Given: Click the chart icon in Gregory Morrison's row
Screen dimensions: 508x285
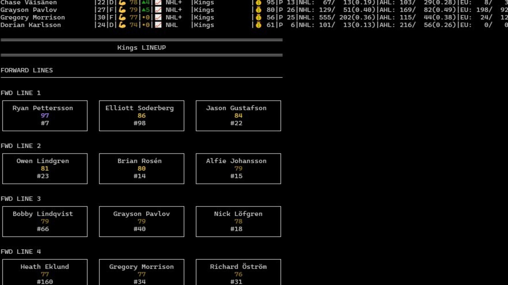Looking at the screenshot, I should click(158, 17).
